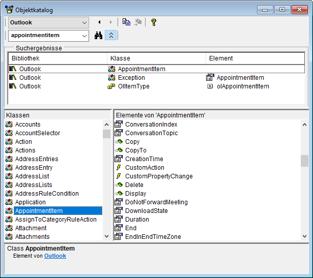313x278 pixels.
Task: Select olAppointmentItem in search results
Action: (x=242, y=86)
